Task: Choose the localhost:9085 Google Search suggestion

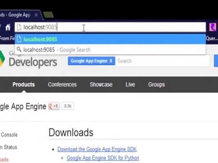Action: (x=110, y=49)
